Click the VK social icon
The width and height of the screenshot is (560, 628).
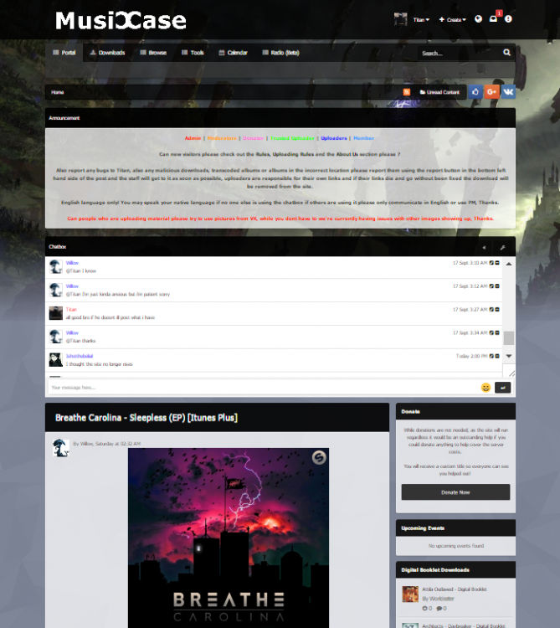(507, 92)
